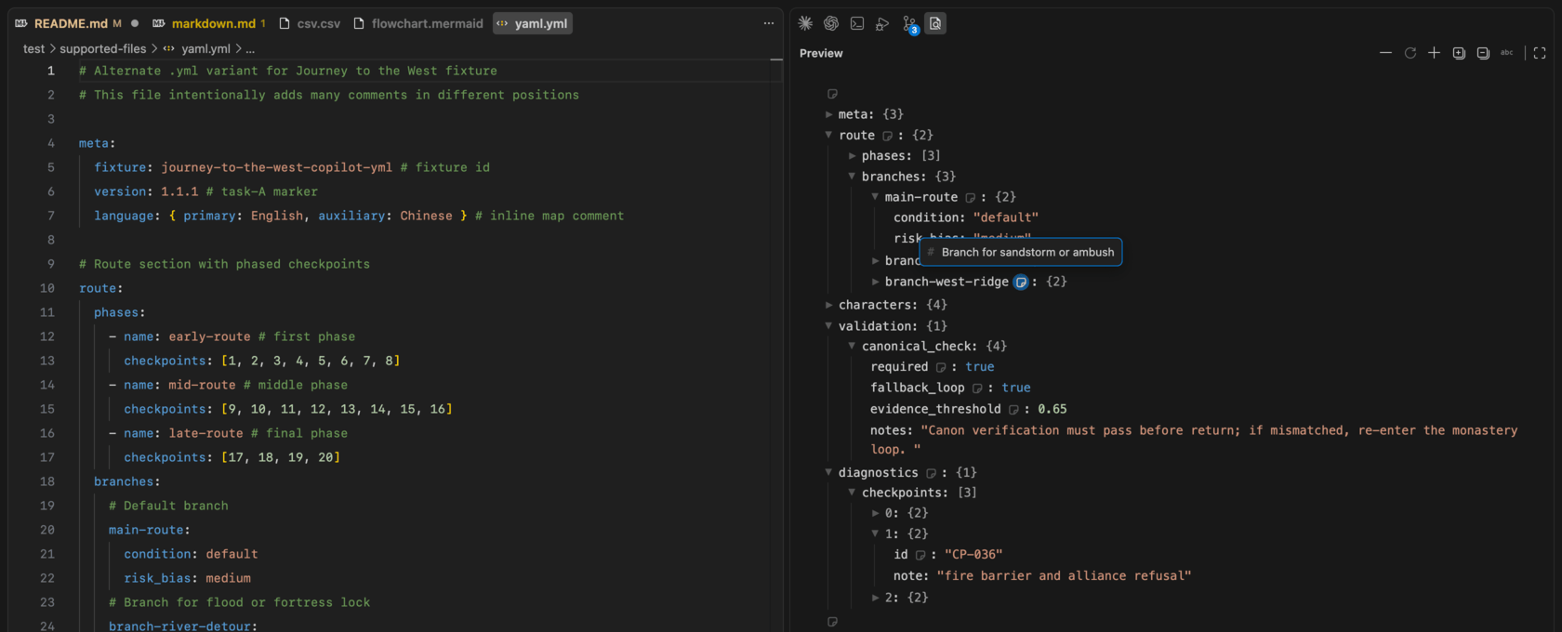1562x632 pixels.
Task: Click comment note icon beside evidence_threshold
Action: click(x=1013, y=410)
